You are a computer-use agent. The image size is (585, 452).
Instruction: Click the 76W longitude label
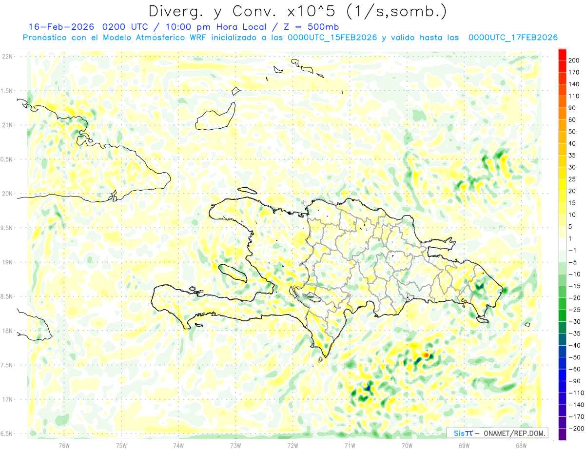[x=64, y=445]
